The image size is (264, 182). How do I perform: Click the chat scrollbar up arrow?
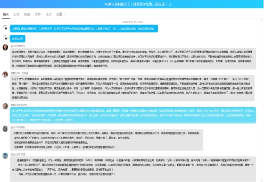tap(262, 20)
